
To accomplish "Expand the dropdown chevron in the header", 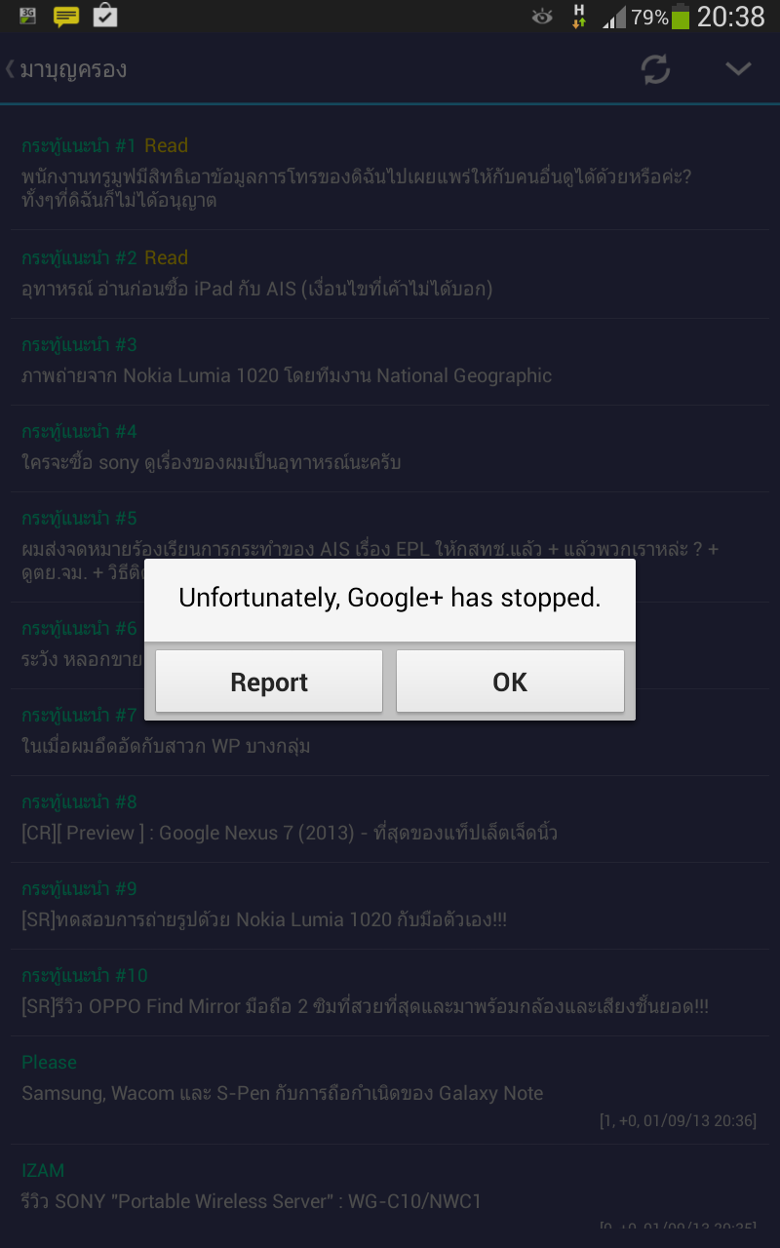I will 738,69.
